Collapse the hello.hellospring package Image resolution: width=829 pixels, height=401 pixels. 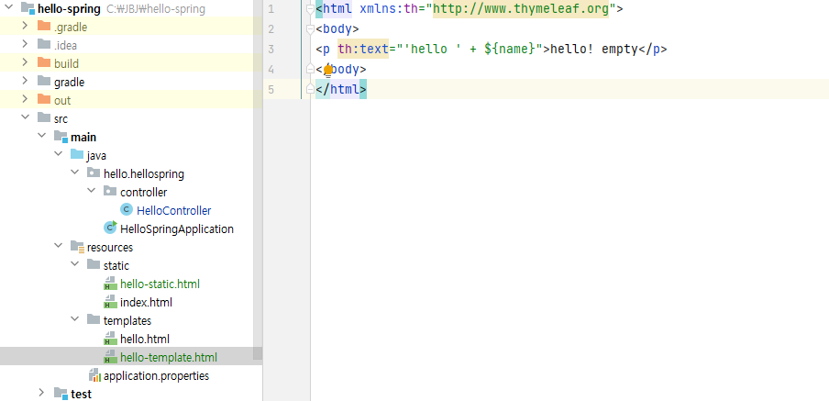(x=74, y=173)
